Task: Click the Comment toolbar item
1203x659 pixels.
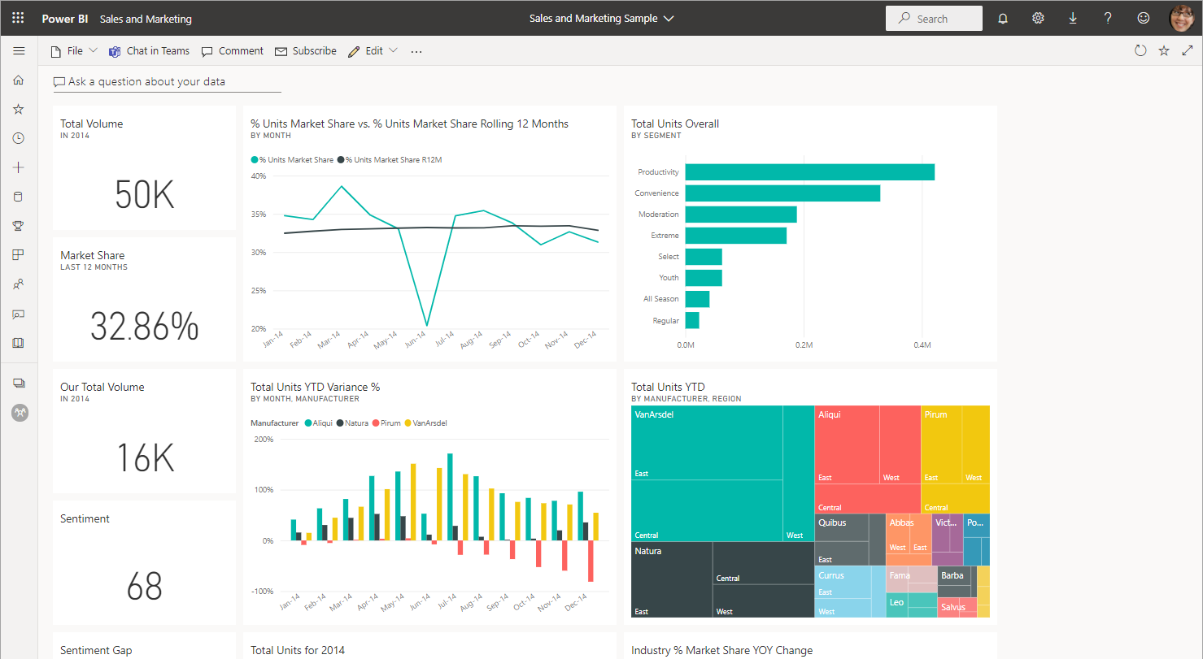Action: click(x=233, y=51)
